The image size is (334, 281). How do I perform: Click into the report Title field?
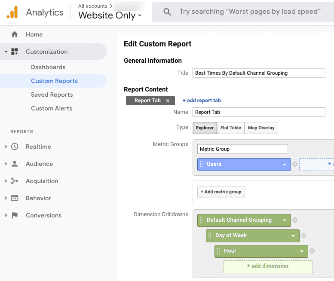[x=259, y=73]
